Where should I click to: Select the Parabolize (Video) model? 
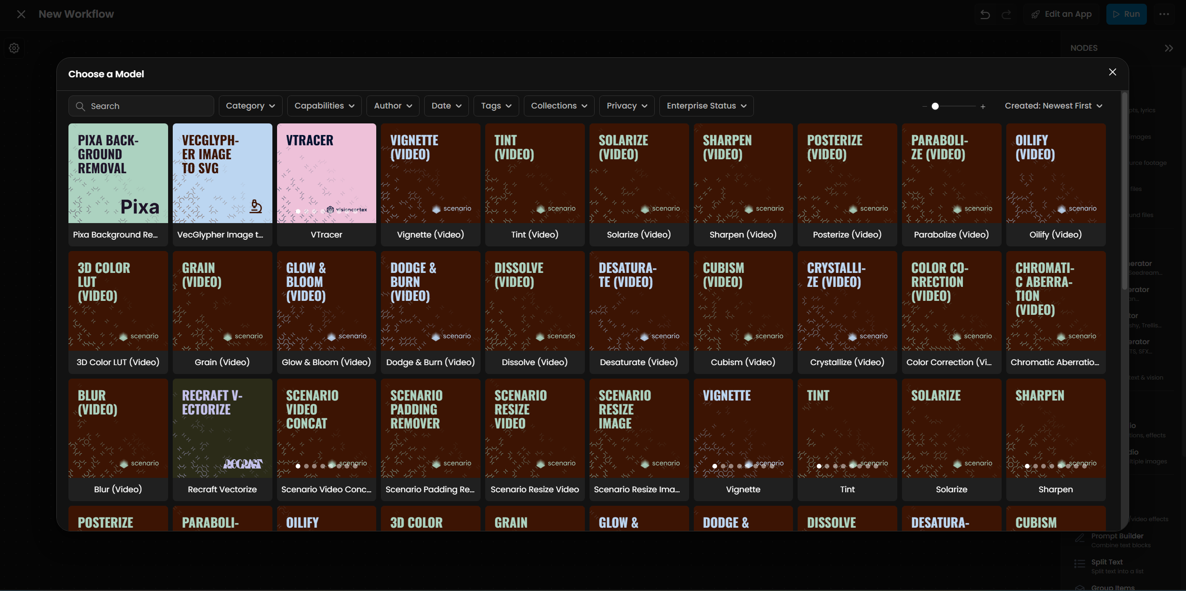tap(952, 185)
